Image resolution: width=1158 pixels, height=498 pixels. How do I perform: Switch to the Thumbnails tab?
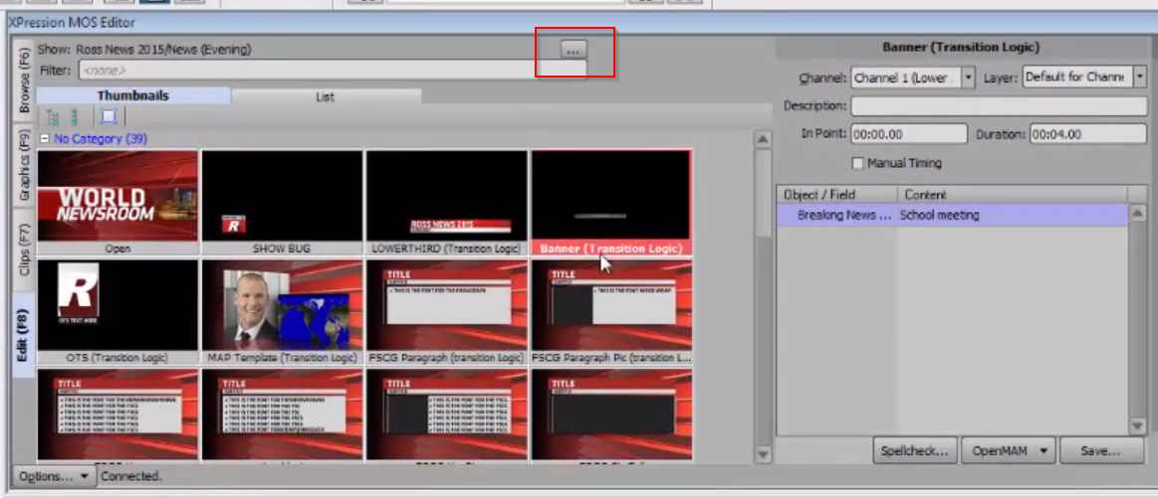(x=133, y=95)
